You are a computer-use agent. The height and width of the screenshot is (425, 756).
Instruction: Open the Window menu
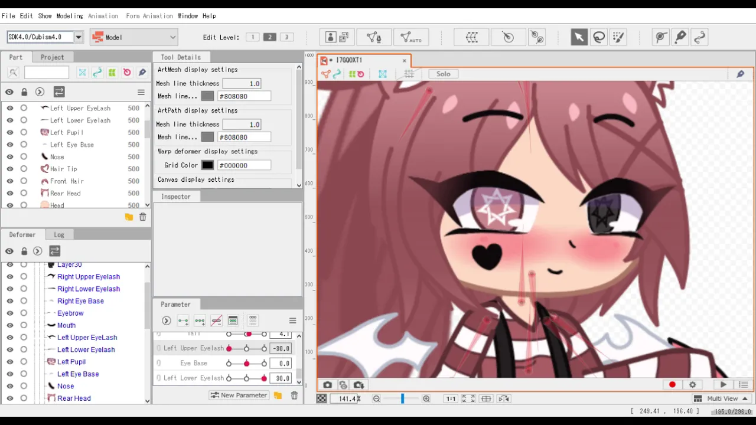pos(188,16)
